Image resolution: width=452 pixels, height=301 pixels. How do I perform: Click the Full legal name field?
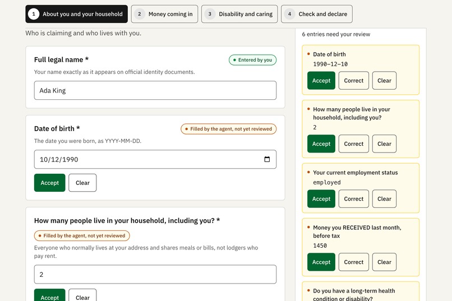pyautogui.click(x=155, y=90)
